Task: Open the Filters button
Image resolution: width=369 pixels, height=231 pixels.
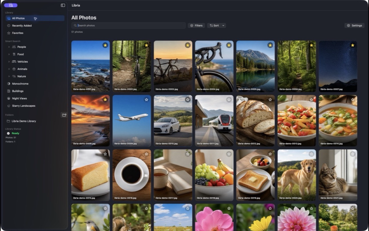Action: click(196, 25)
